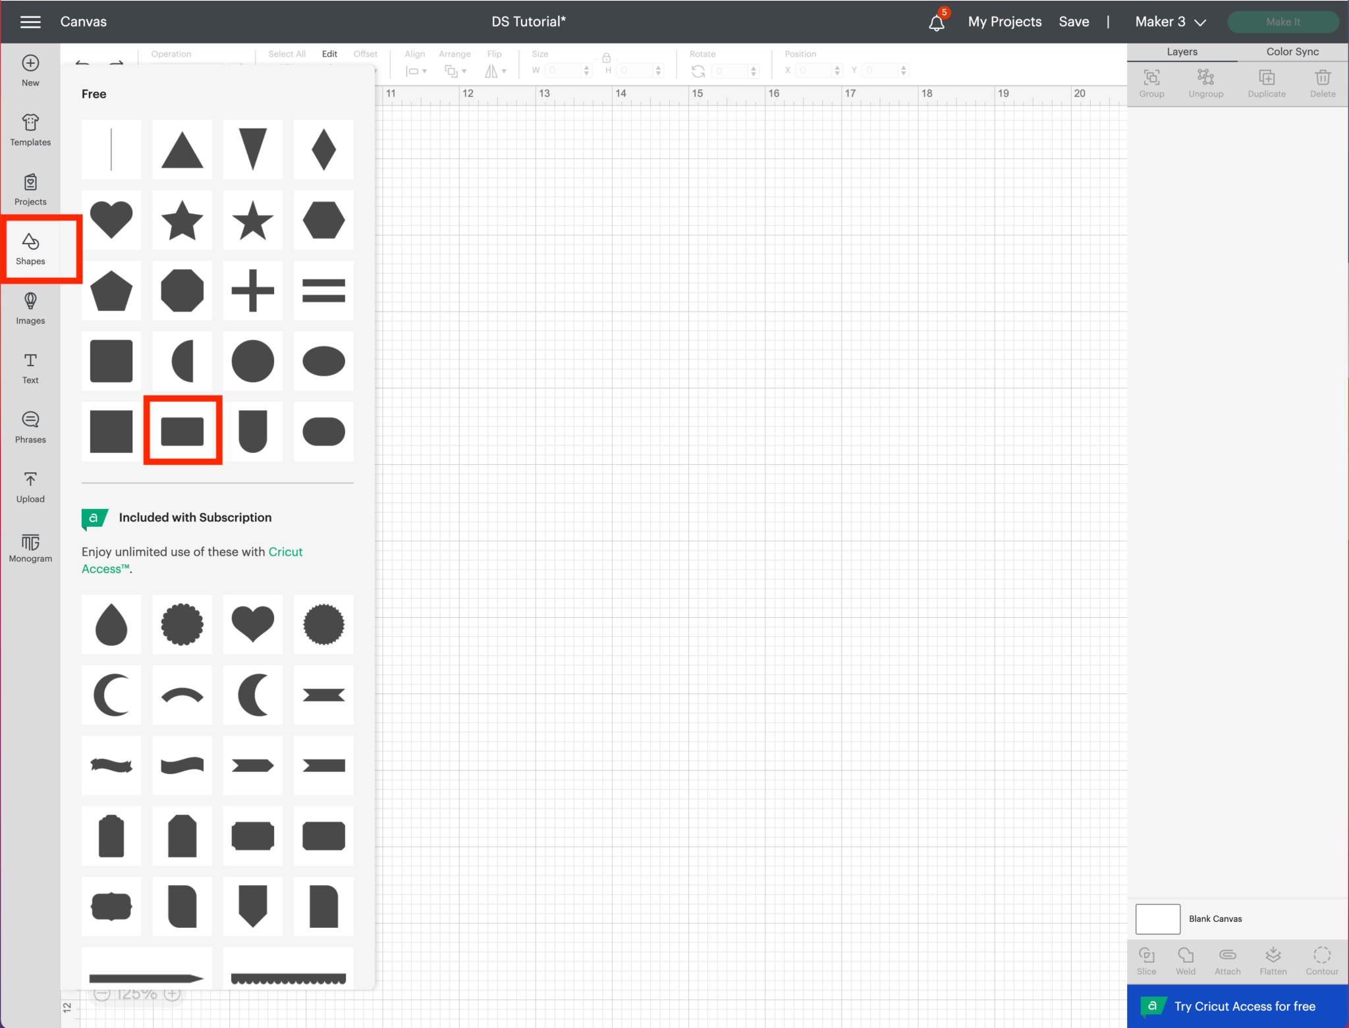
Task: Open the Phrases panel
Action: coord(30,427)
